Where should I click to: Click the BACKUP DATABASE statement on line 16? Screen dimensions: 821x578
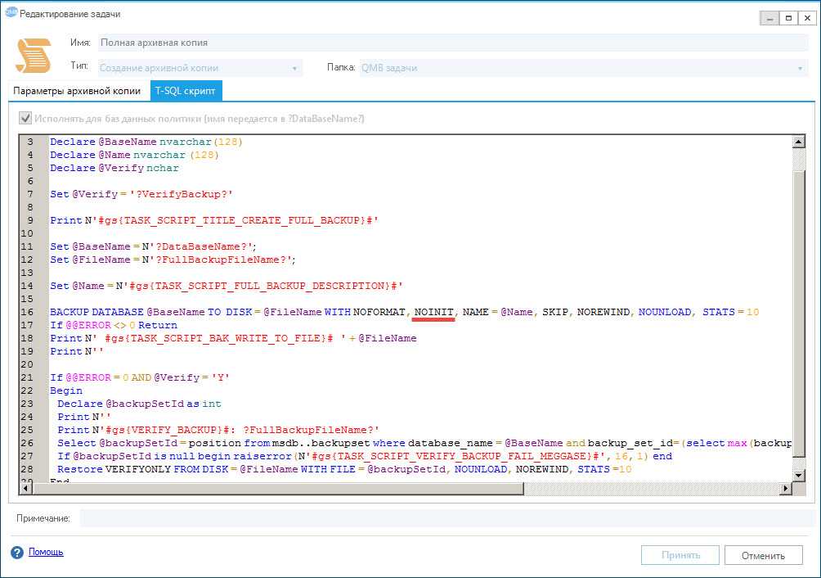[404, 312]
